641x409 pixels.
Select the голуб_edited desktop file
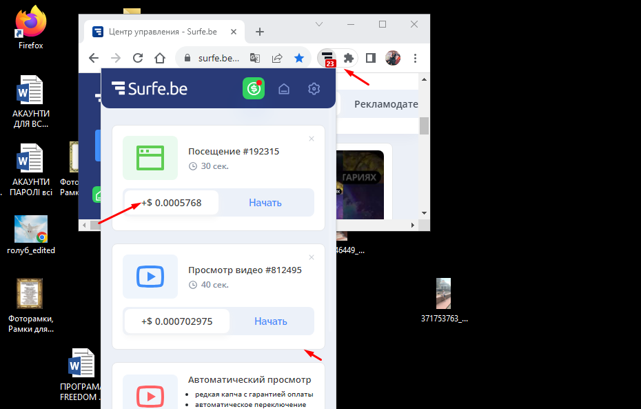31,235
